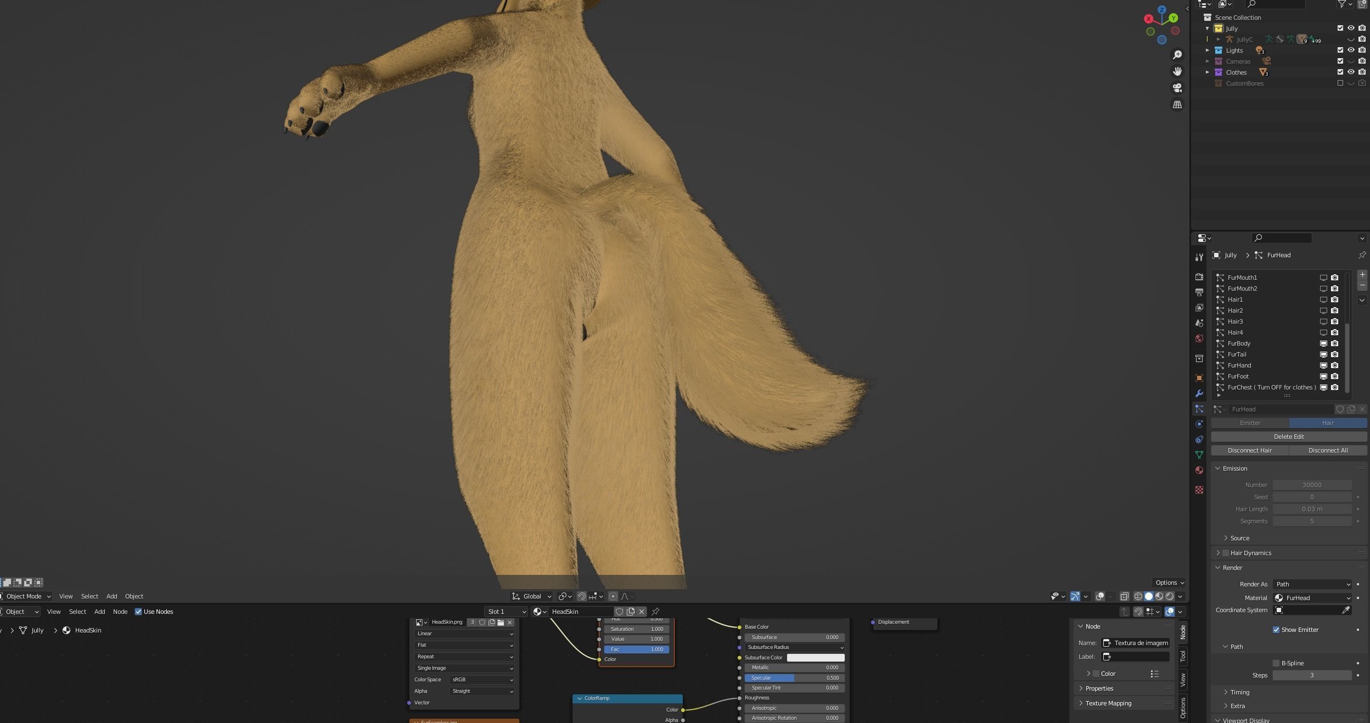Open the Tool properties tab icon
This screenshot has width=1370, height=723.
pyautogui.click(x=1199, y=257)
